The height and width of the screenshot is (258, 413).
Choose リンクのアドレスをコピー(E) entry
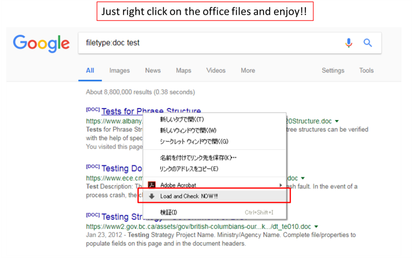[215, 169]
